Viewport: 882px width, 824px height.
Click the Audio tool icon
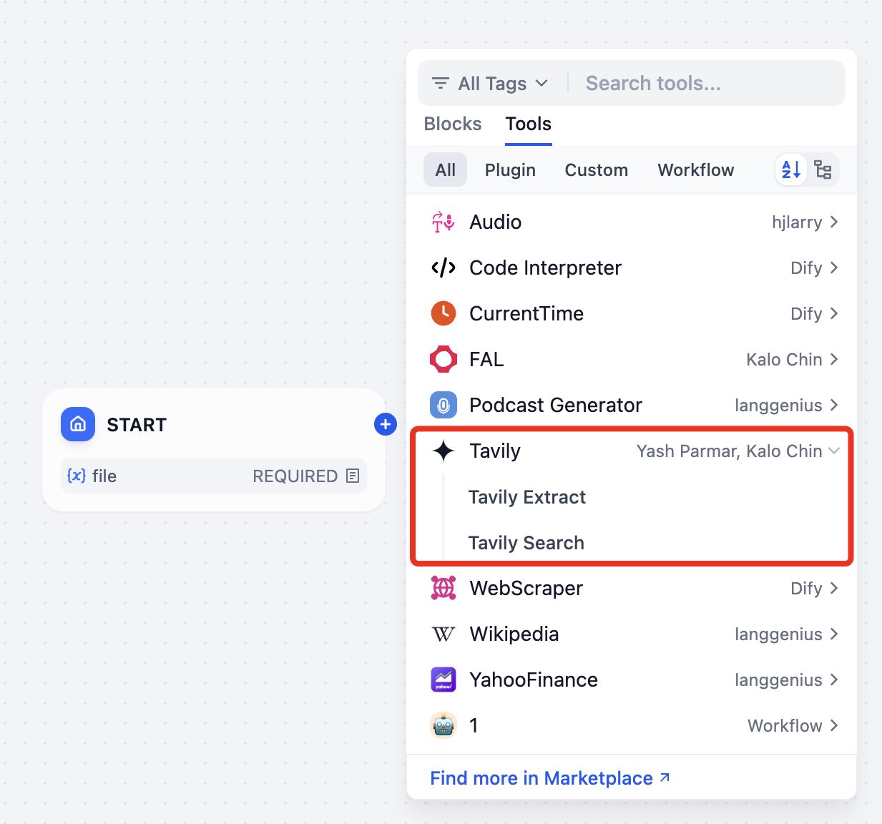(444, 222)
